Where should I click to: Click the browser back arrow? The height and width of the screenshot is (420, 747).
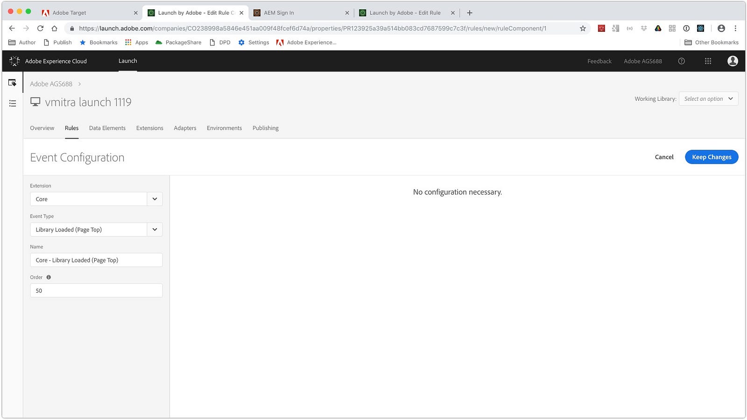tap(12, 28)
